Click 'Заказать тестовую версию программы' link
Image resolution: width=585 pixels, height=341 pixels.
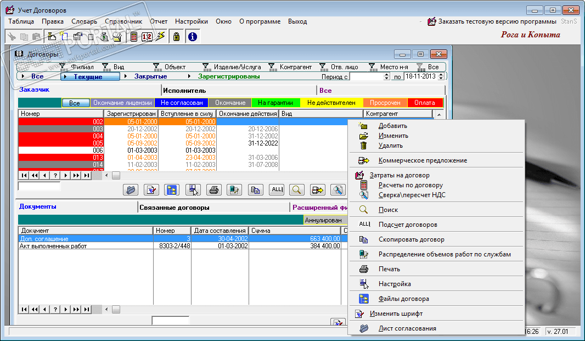[497, 21]
